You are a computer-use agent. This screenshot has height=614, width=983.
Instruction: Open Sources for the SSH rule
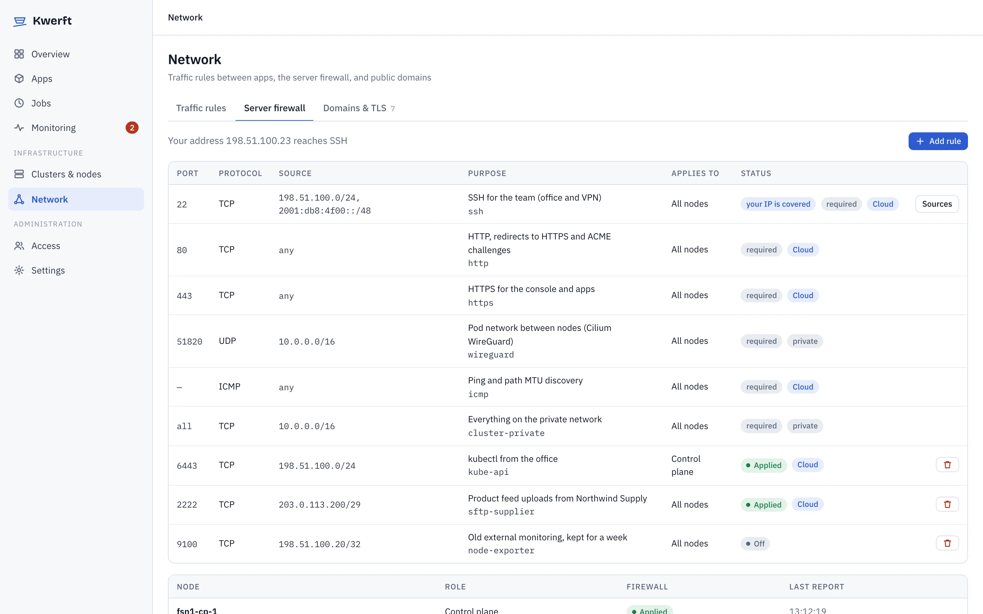(x=937, y=204)
